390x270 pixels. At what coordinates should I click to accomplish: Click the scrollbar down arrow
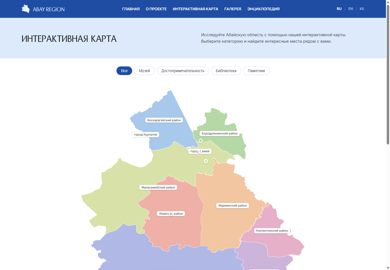(388, 268)
